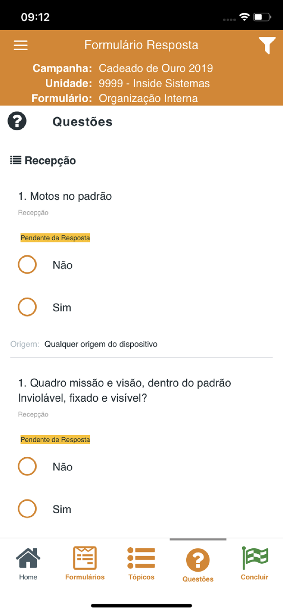Viewport: 283px width, 613px height.
Task: Select Não for Motos no padrão
Action: [x=27, y=265]
